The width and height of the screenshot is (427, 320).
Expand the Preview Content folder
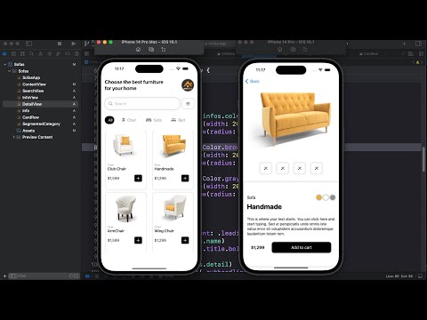point(13,137)
